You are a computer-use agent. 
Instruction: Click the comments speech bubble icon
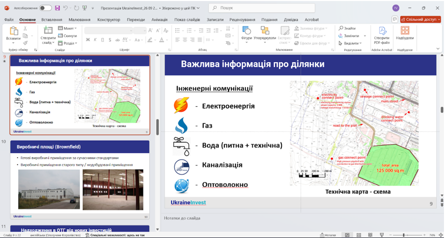pos(395,19)
